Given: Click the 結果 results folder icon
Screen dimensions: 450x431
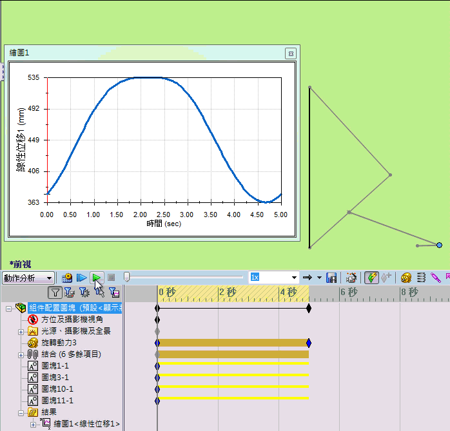Looking at the screenshot, I should tap(33, 412).
